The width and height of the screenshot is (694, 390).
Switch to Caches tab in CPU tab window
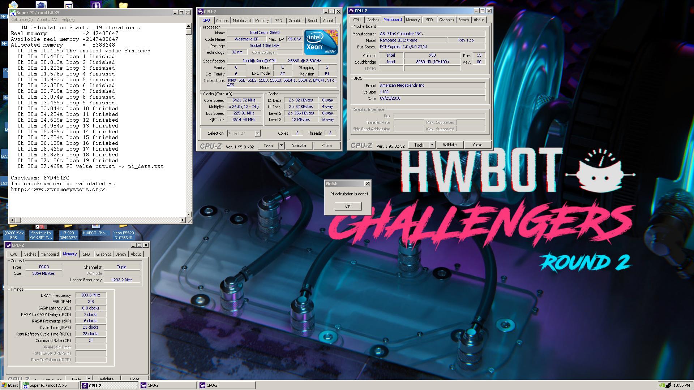coord(222,21)
